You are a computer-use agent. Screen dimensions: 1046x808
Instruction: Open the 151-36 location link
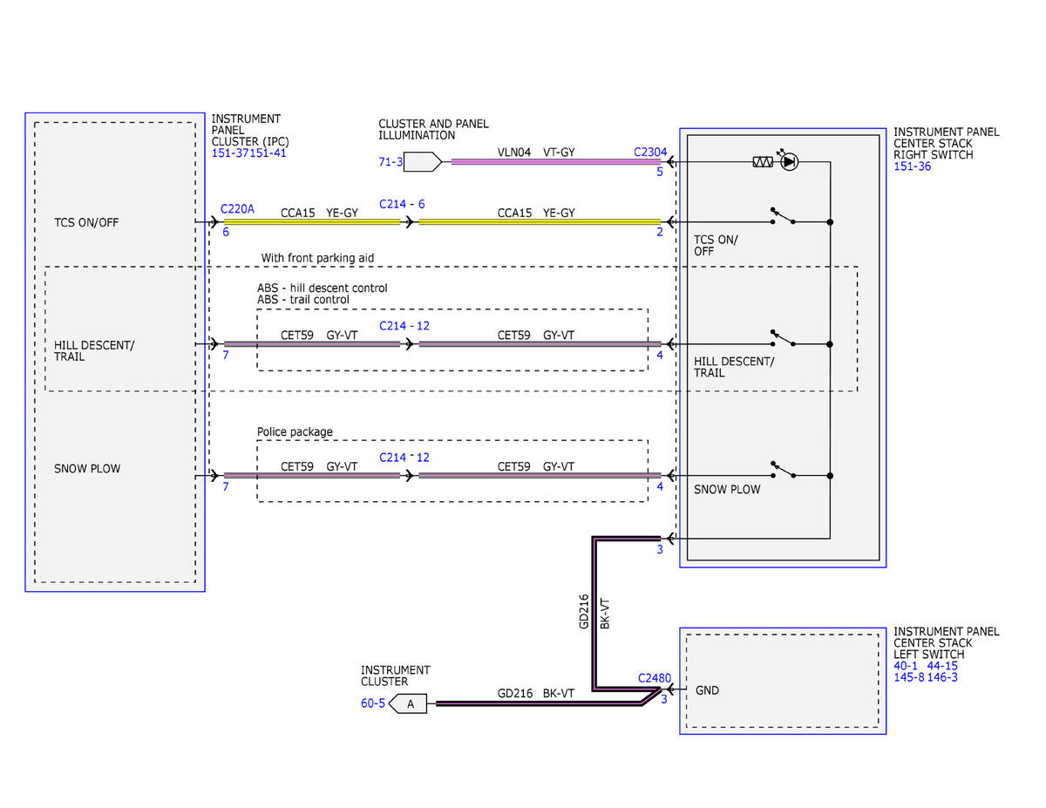tap(913, 166)
